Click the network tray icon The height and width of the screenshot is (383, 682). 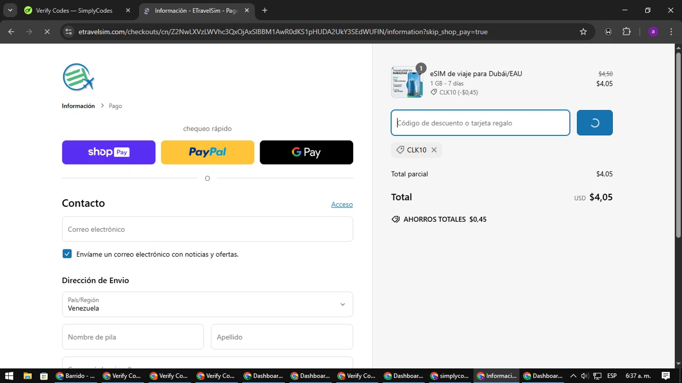(597, 376)
